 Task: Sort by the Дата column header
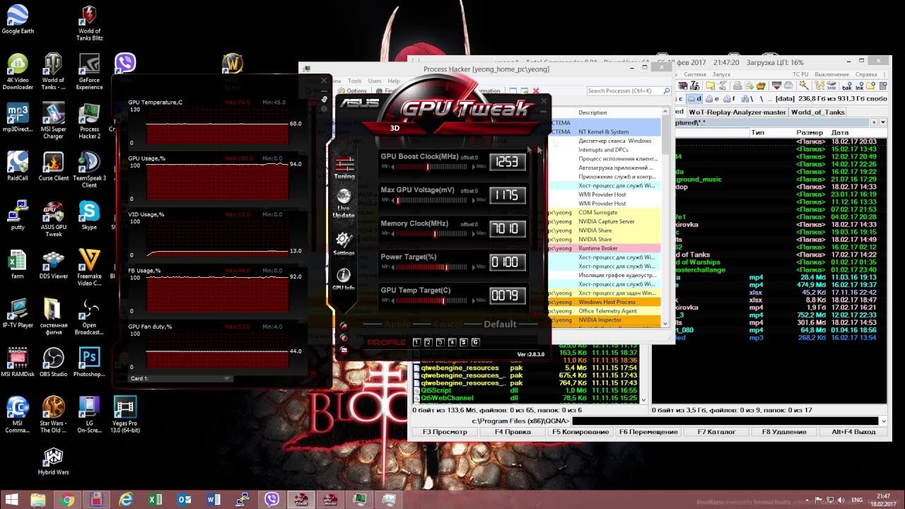840,132
